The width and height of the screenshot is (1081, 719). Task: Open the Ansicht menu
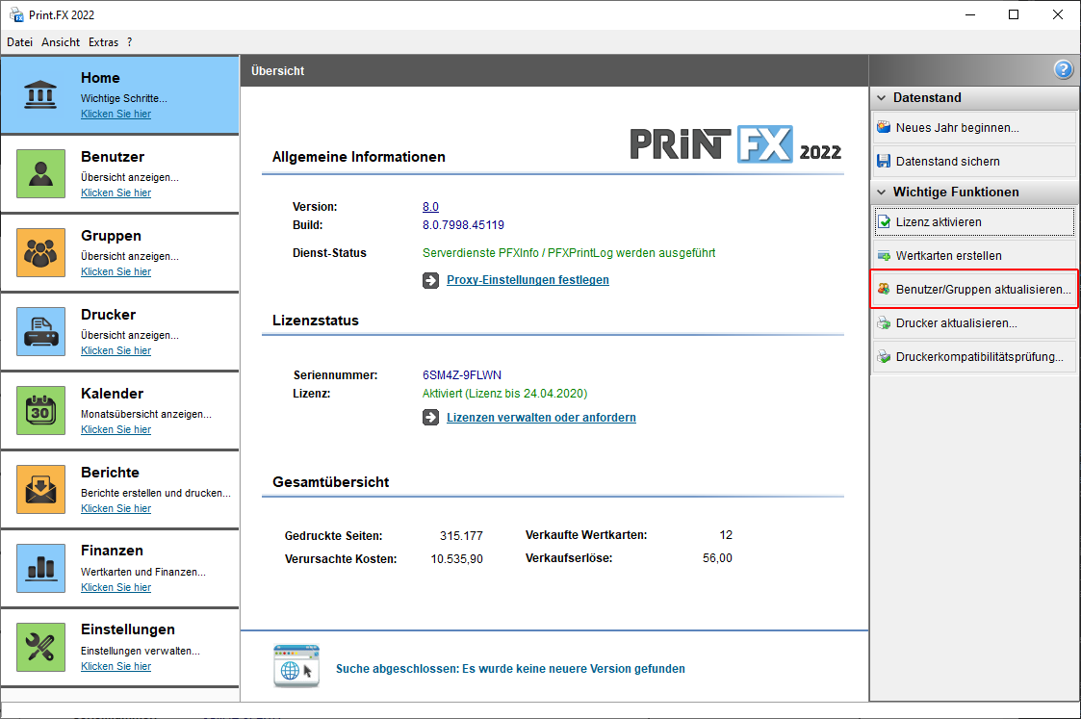pyautogui.click(x=61, y=42)
